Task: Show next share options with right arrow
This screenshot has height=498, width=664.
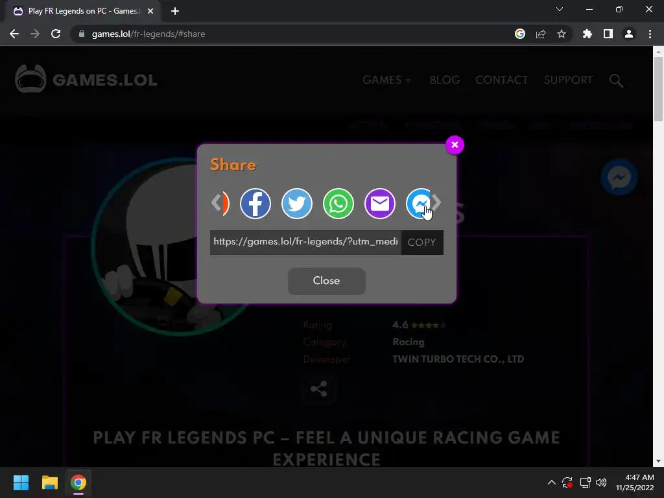Action: coord(436,202)
